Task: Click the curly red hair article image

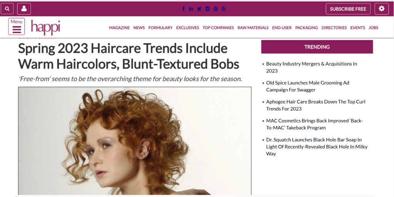Action: (135, 141)
